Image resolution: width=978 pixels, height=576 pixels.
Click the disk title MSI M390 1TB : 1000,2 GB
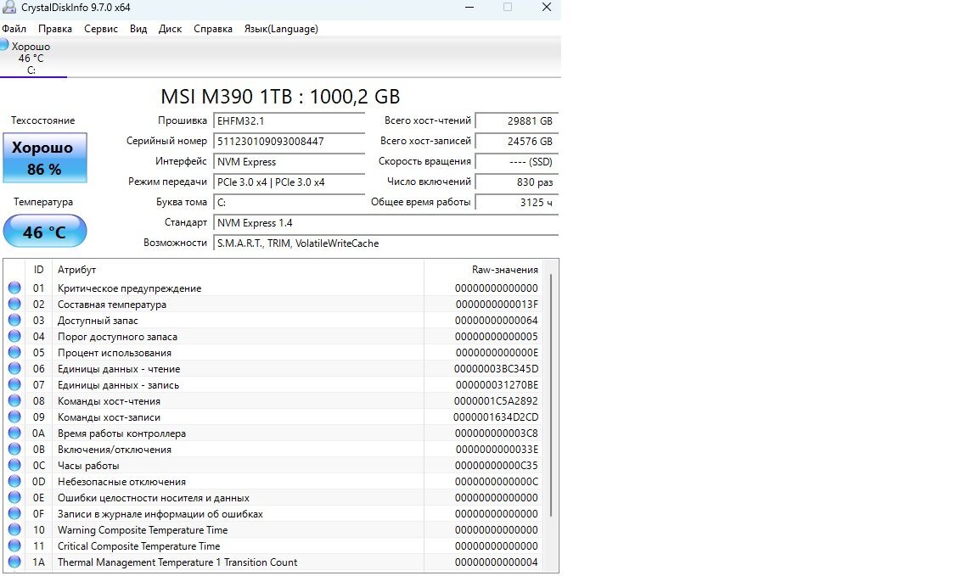[x=280, y=97]
